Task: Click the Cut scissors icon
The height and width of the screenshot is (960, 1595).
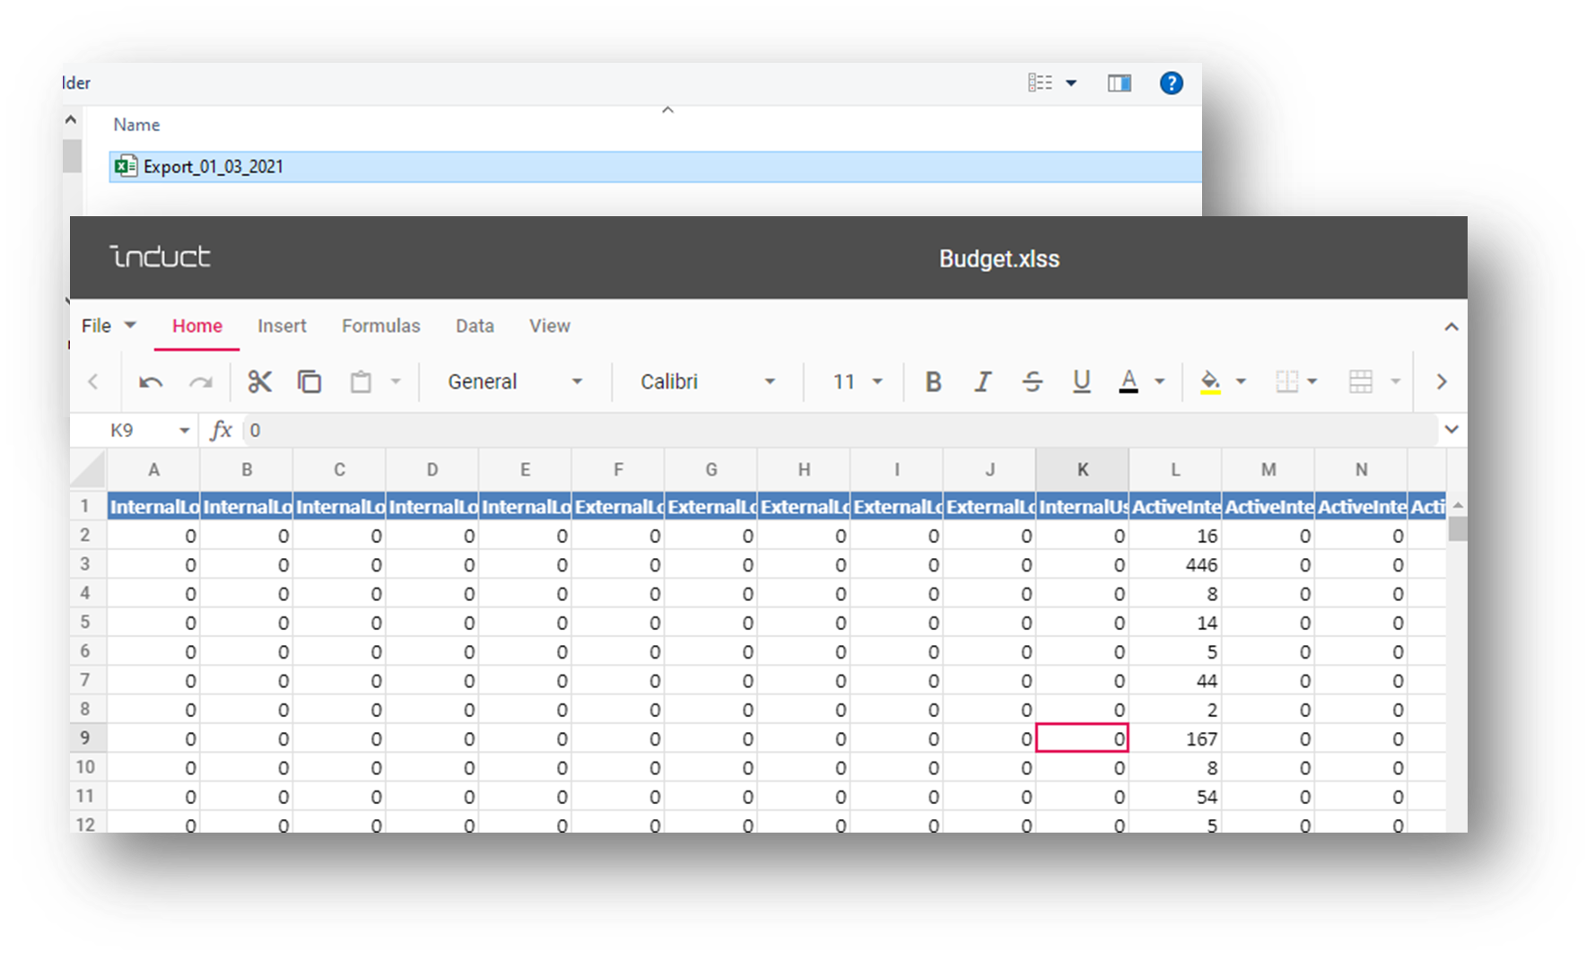Action: pyautogui.click(x=259, y=382)
